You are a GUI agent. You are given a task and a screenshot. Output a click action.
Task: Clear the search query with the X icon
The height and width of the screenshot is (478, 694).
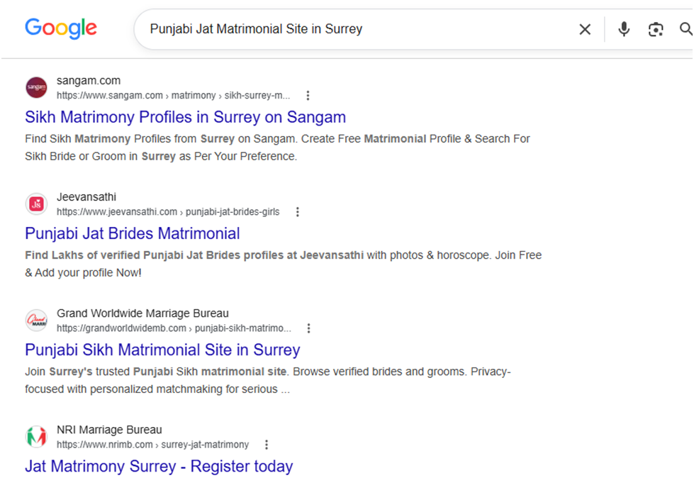(x=585, y=30)
